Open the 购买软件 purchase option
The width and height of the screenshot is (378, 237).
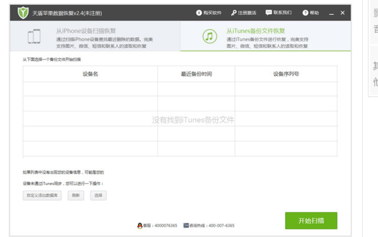tap(209, 13)
